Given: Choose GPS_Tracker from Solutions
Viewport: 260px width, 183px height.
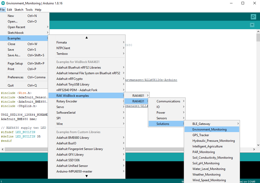Looking at the screenshot, I should click(201, 135).
